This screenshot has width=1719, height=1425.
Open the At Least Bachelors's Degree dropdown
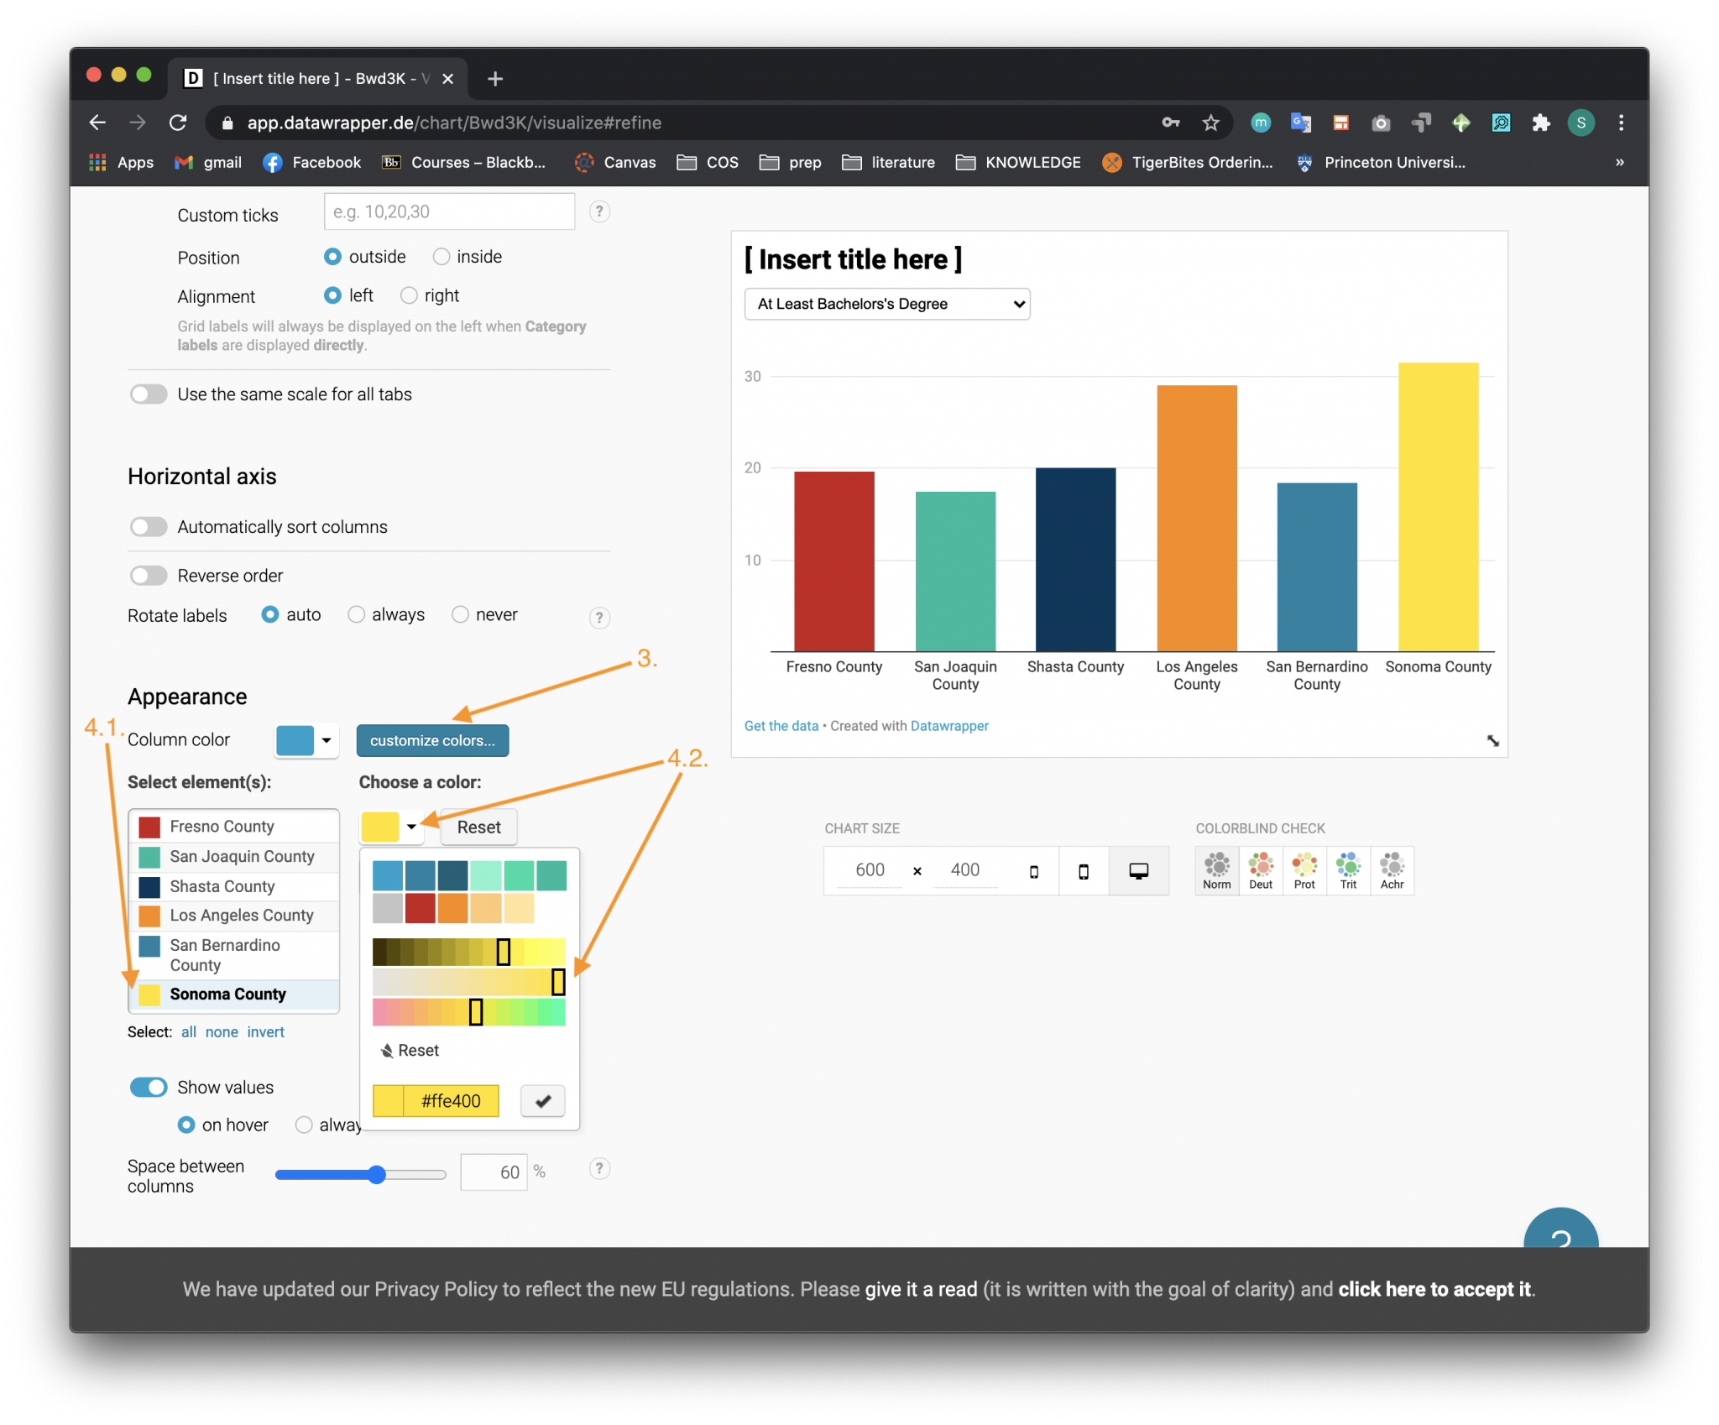[x=886, y=304]
